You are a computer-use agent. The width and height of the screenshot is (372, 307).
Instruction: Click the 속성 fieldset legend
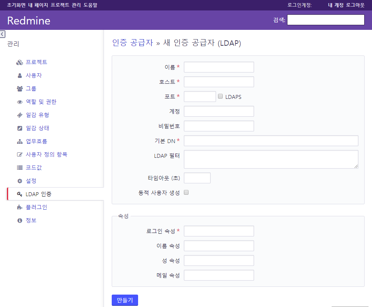click(x=123, y=216)
